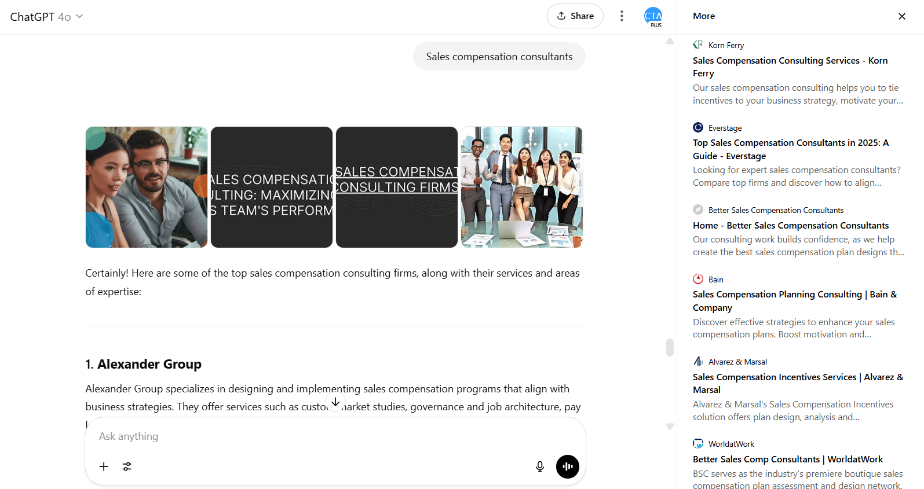Click the Alvarez & Marsal source name text

click(x=737, y=362)
